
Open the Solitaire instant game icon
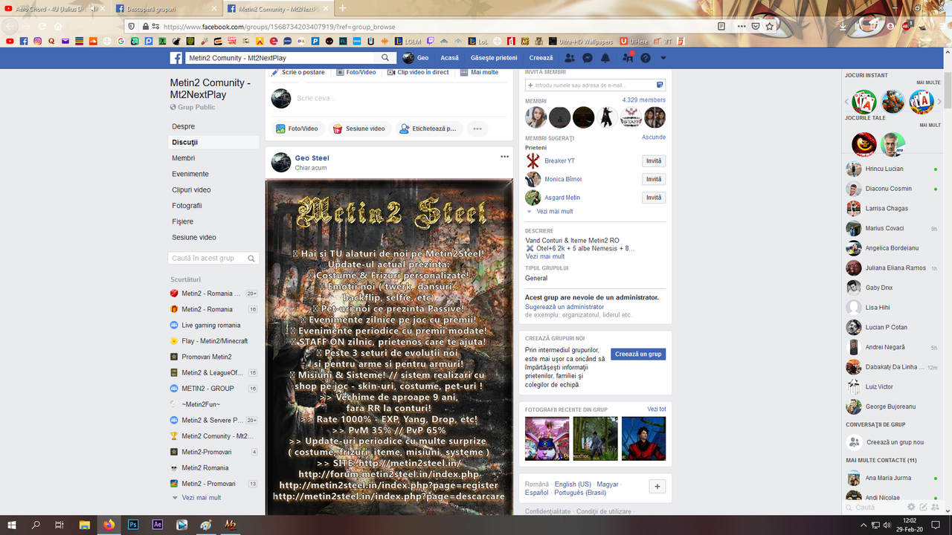point(864,102)
